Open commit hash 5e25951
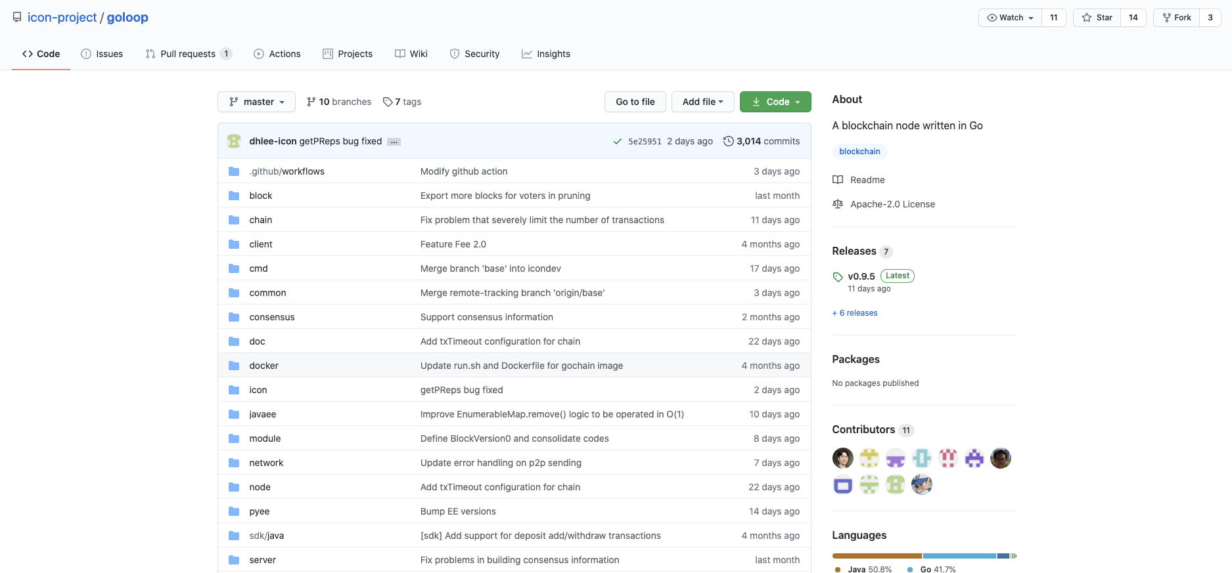This screenshot has height=573, width=1232. click(x=645, y=141)
